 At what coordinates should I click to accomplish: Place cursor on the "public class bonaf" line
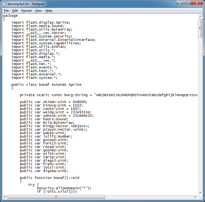tap(46, 85)
